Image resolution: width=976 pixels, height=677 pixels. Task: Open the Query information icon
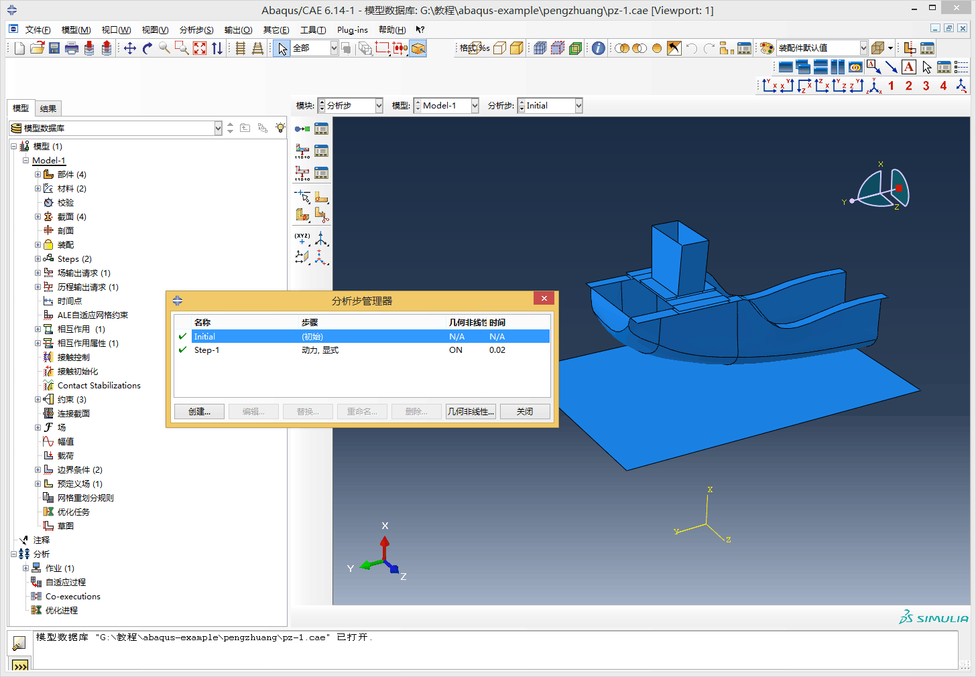599,48
